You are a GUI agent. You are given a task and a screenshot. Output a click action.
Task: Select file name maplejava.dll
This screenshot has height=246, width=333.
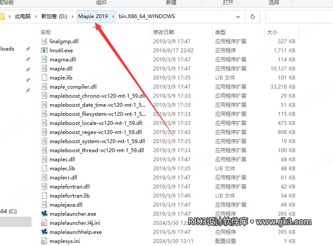point(66,205)
